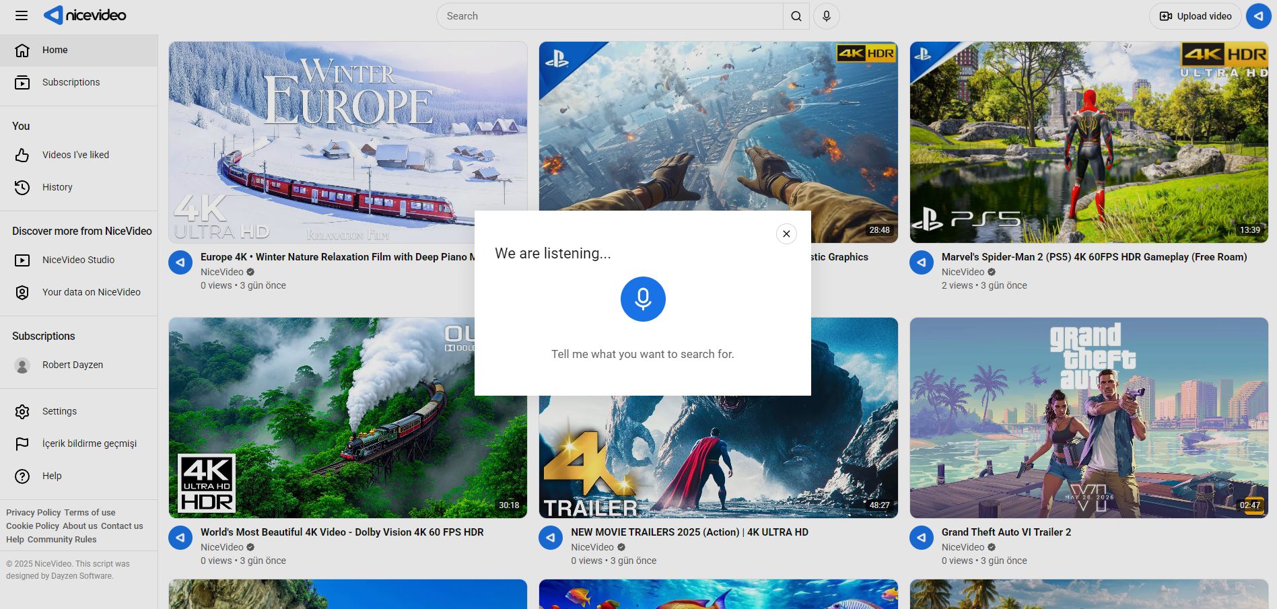
Task: Open Grand Theft Auto VI trailer thumbnail
Action: [x=1089, y=418]
